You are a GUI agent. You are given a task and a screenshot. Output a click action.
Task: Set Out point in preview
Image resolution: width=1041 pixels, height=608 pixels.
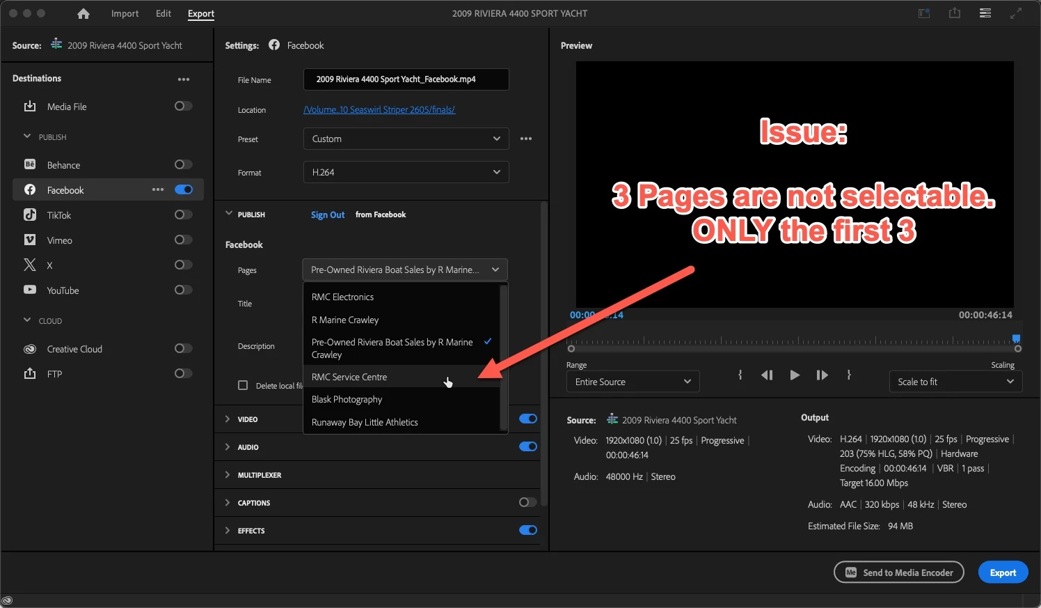(849, 375)
